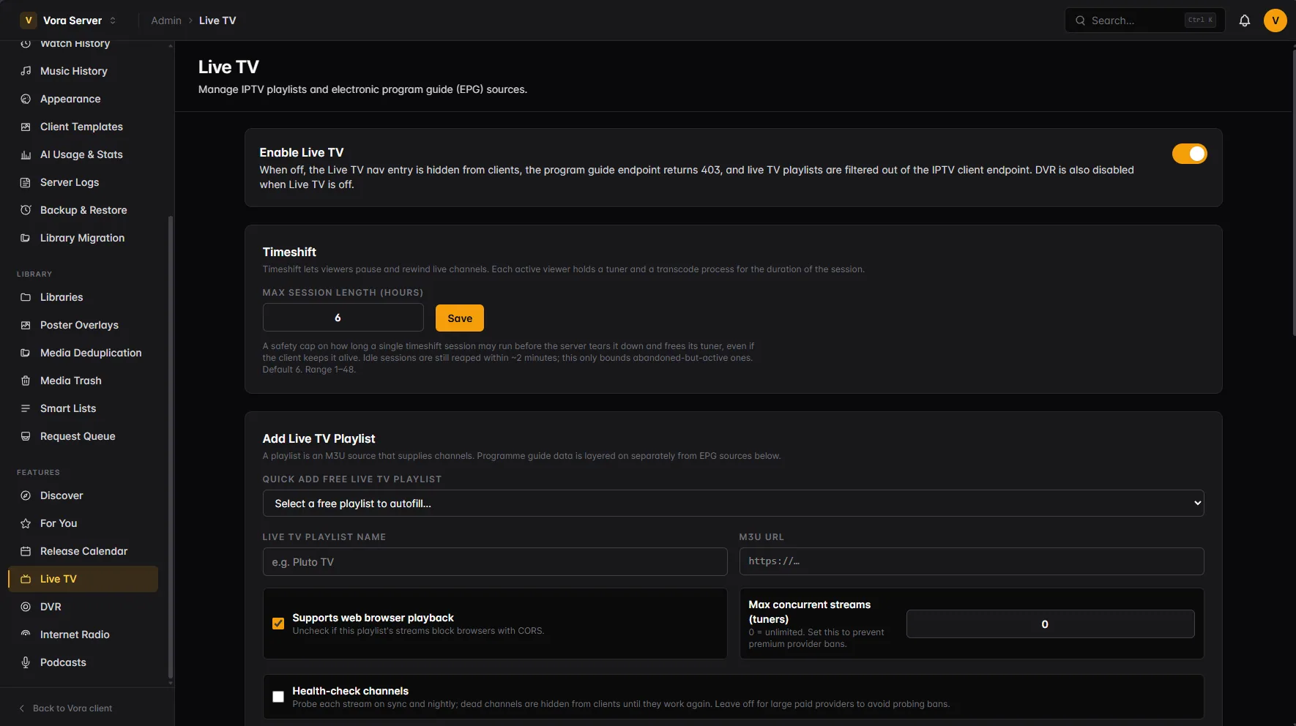Image resolution: width=1296 pixels, height=726 pixels.
Task: Open the free playlist autofill dropdown
Action: [733, 504]
